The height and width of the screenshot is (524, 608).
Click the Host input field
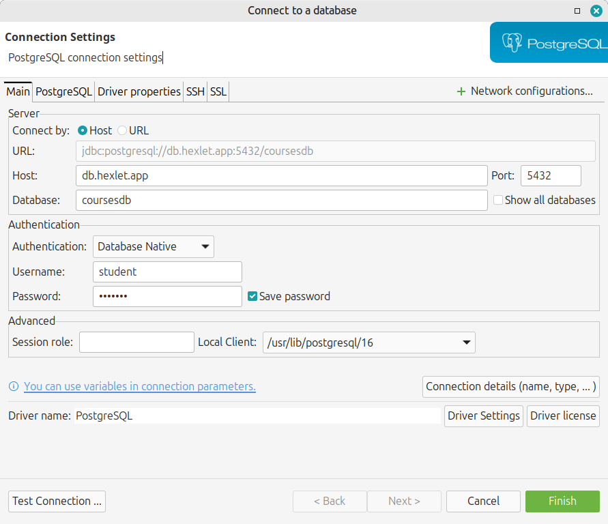pyautogui.click(x=281, y=175)
